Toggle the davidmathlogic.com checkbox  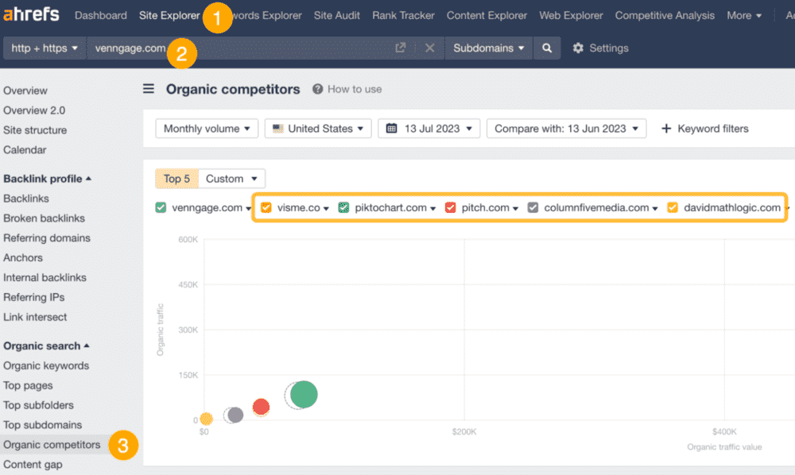point(673,207)
